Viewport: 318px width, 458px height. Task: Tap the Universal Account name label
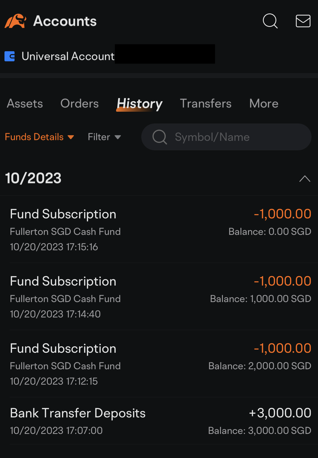tap(68, 56)
